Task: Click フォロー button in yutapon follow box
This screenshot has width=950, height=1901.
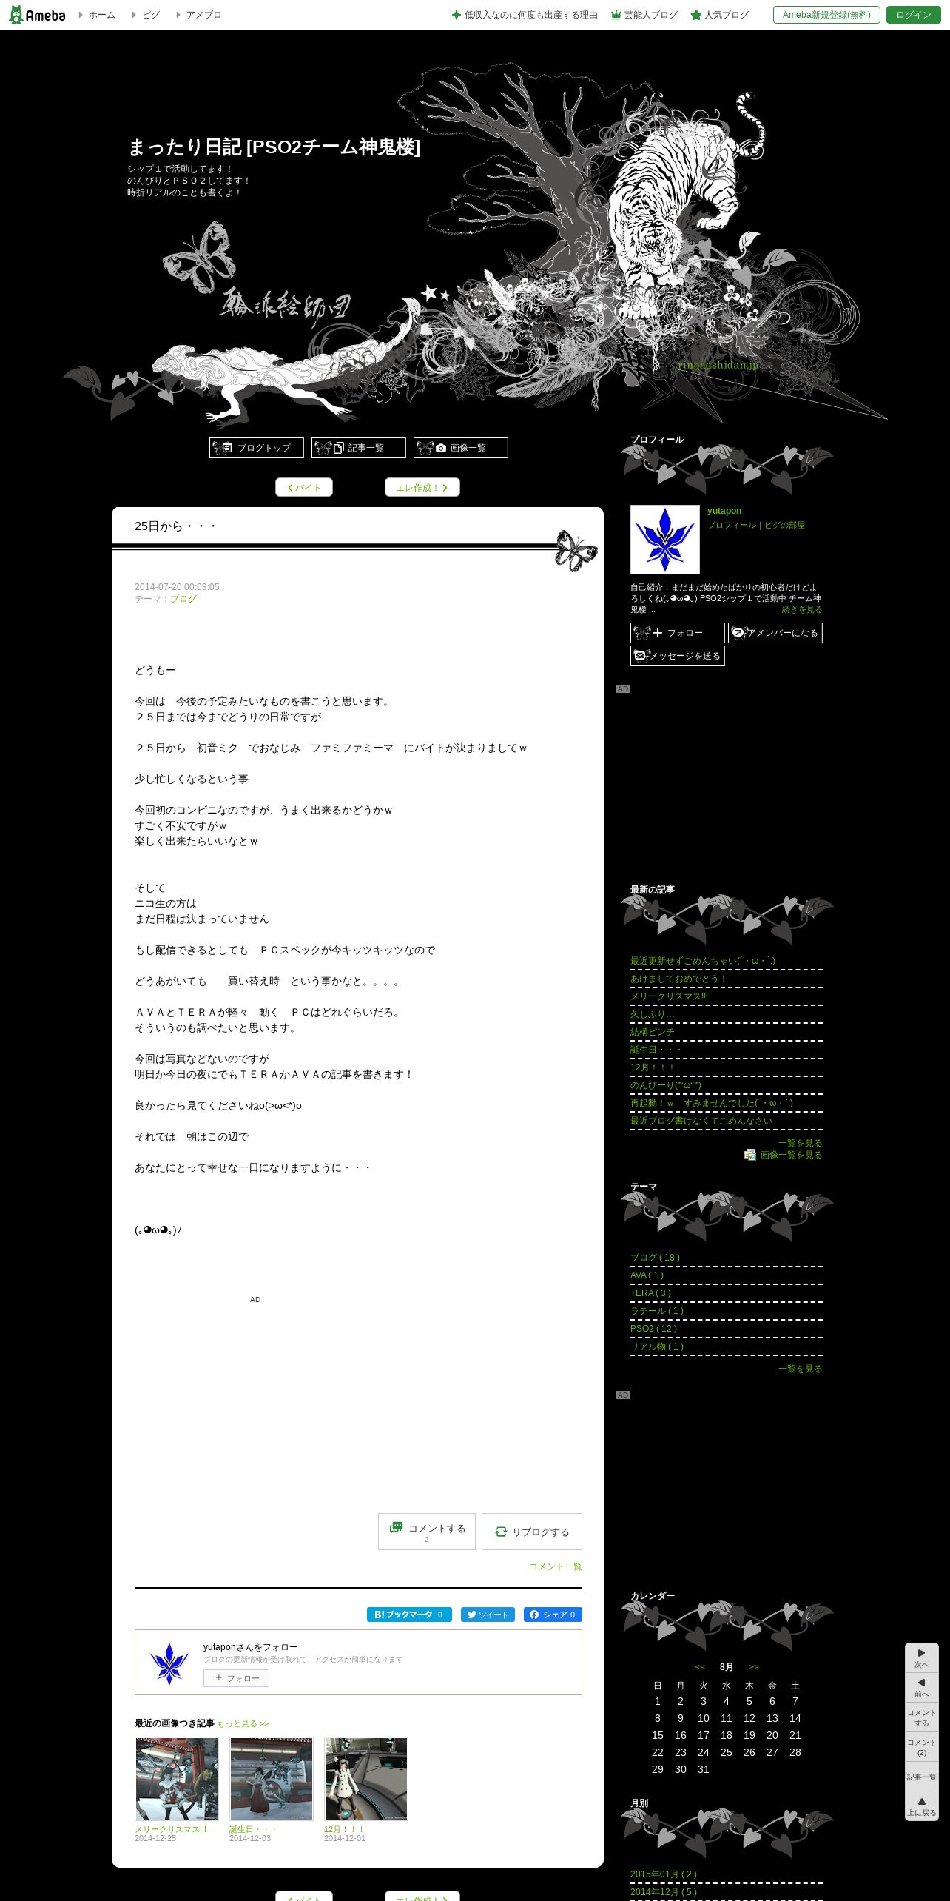Action: (236, 1678)
